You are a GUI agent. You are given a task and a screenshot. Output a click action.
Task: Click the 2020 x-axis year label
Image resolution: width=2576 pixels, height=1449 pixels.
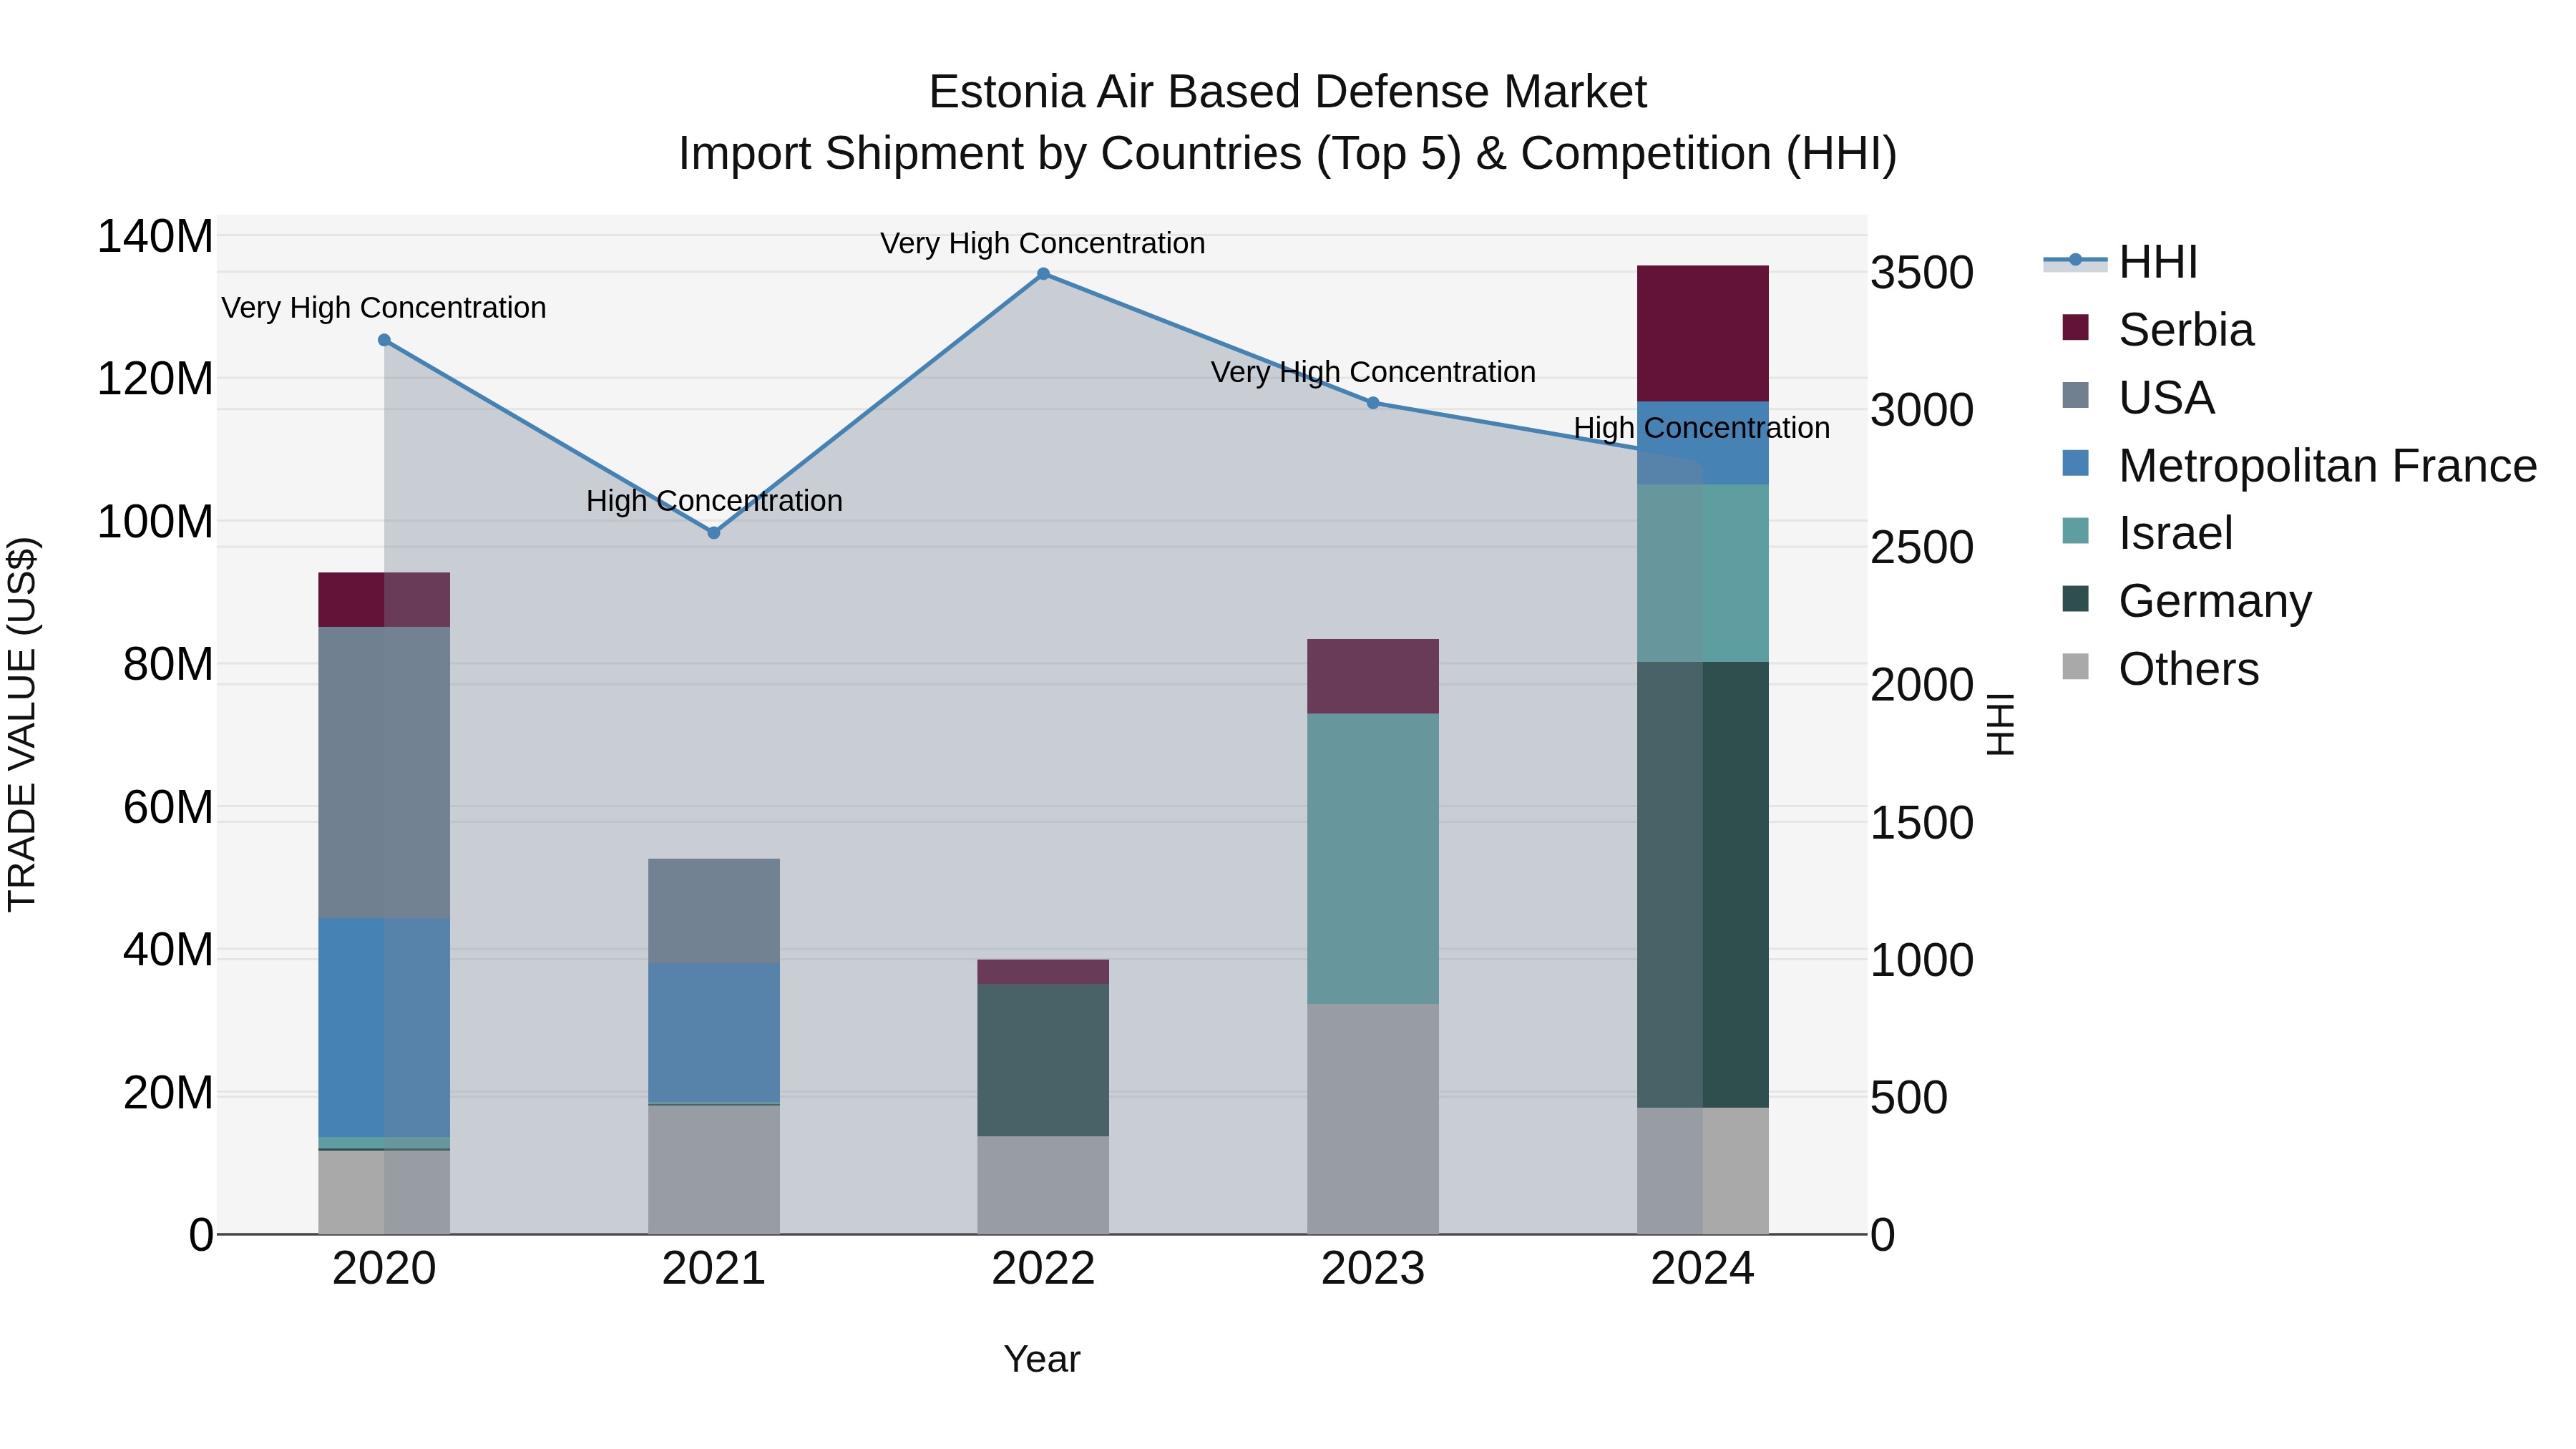[x=384, y=1269]
